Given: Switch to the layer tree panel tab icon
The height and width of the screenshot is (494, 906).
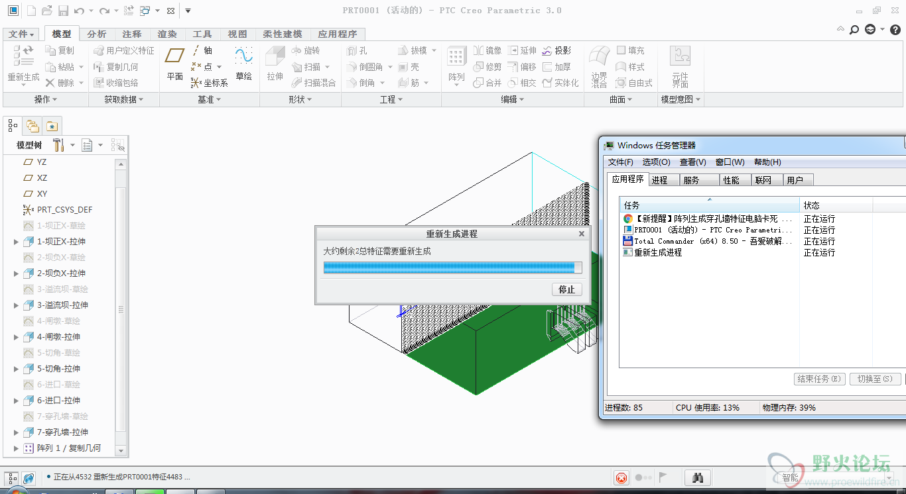Looking at the screenshot, I should click(x=32, y=126).
